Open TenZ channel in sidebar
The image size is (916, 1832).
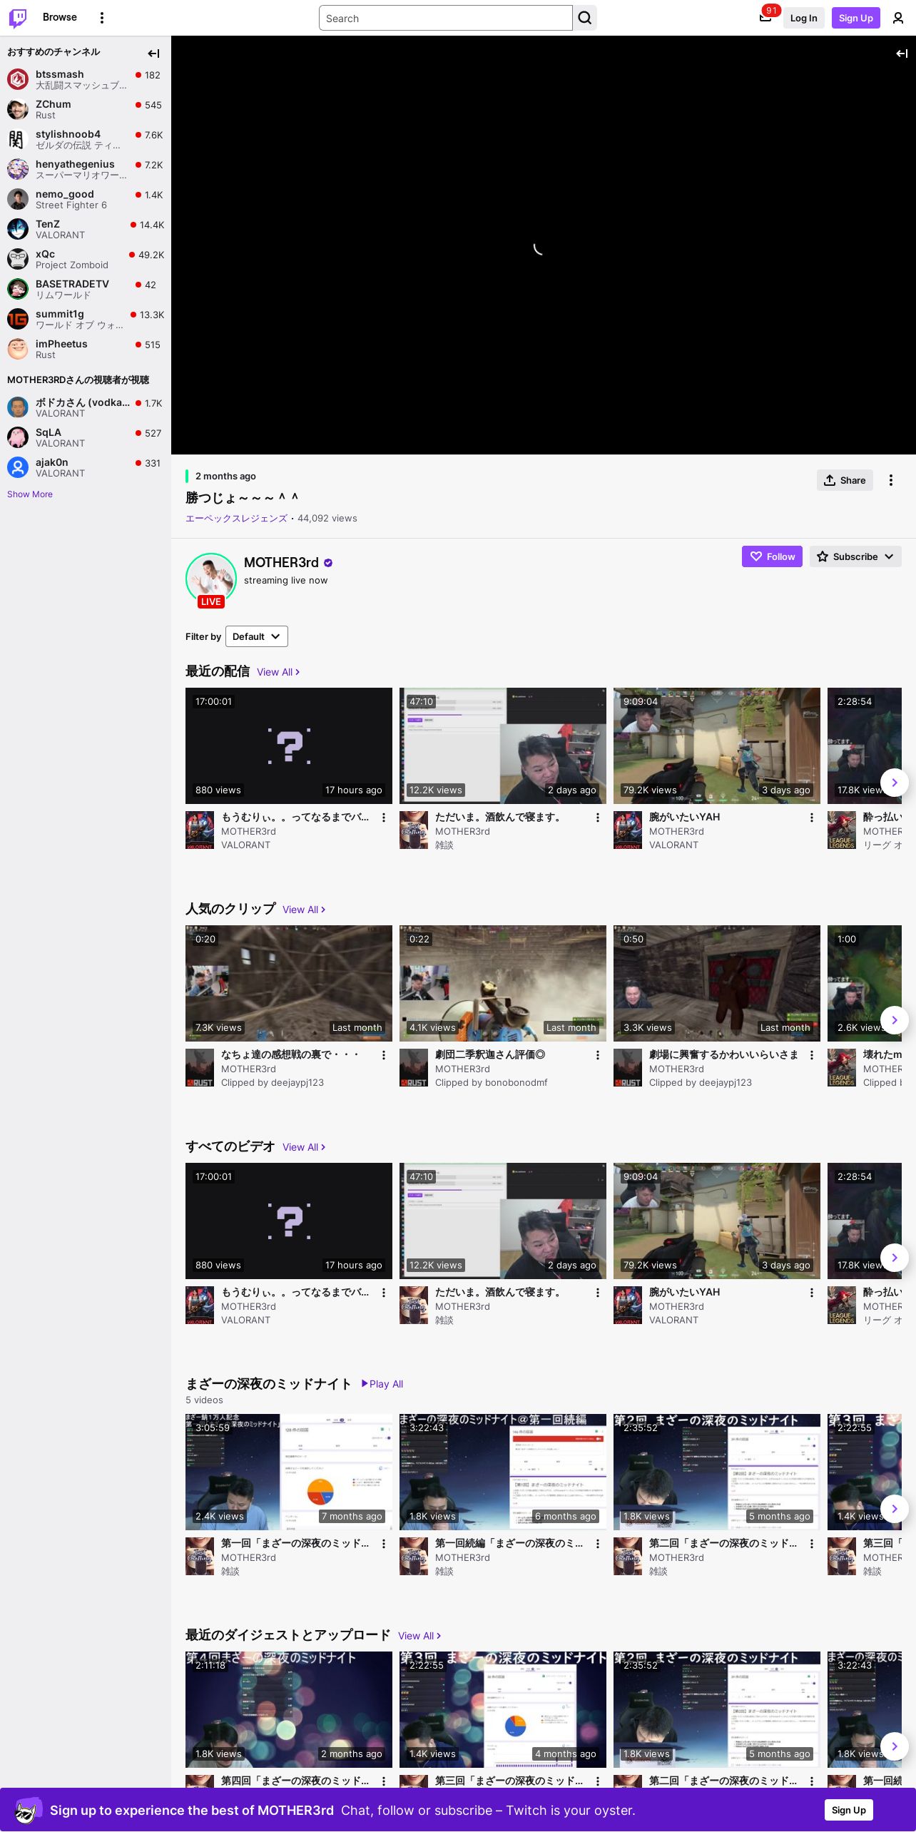point(86,229)
